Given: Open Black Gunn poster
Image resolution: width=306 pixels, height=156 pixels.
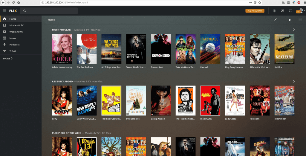Looking at the screenshot, I should [x=210, y=100].
